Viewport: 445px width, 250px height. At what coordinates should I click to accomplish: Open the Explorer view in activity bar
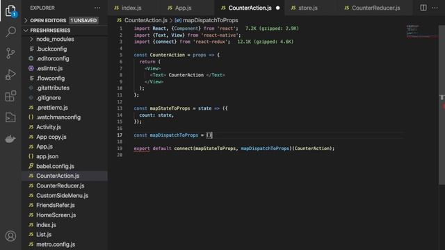pyautogui.click(x=11, y=11)
